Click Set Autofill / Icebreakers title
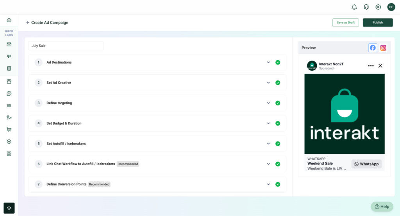 point(66,144)
